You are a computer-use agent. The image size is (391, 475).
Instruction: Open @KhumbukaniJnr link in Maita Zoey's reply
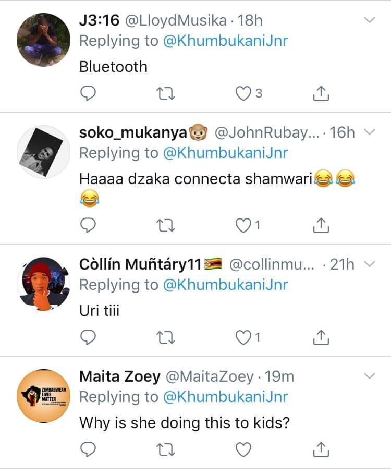[225, 397]
